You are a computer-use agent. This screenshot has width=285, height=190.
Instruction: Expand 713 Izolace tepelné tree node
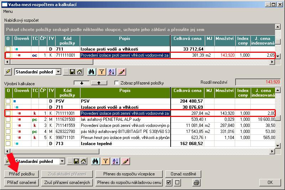tap(16, 144)
